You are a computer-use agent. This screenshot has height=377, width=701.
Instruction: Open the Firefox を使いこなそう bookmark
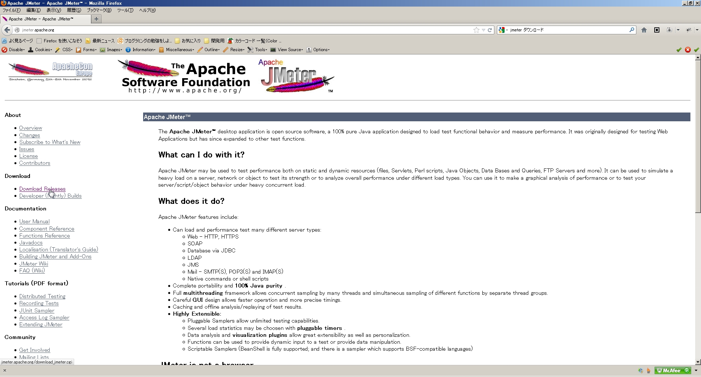point(60,41)
